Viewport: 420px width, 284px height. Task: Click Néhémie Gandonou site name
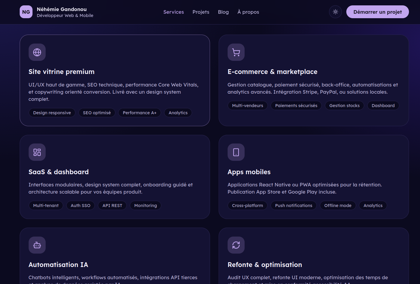62,9
